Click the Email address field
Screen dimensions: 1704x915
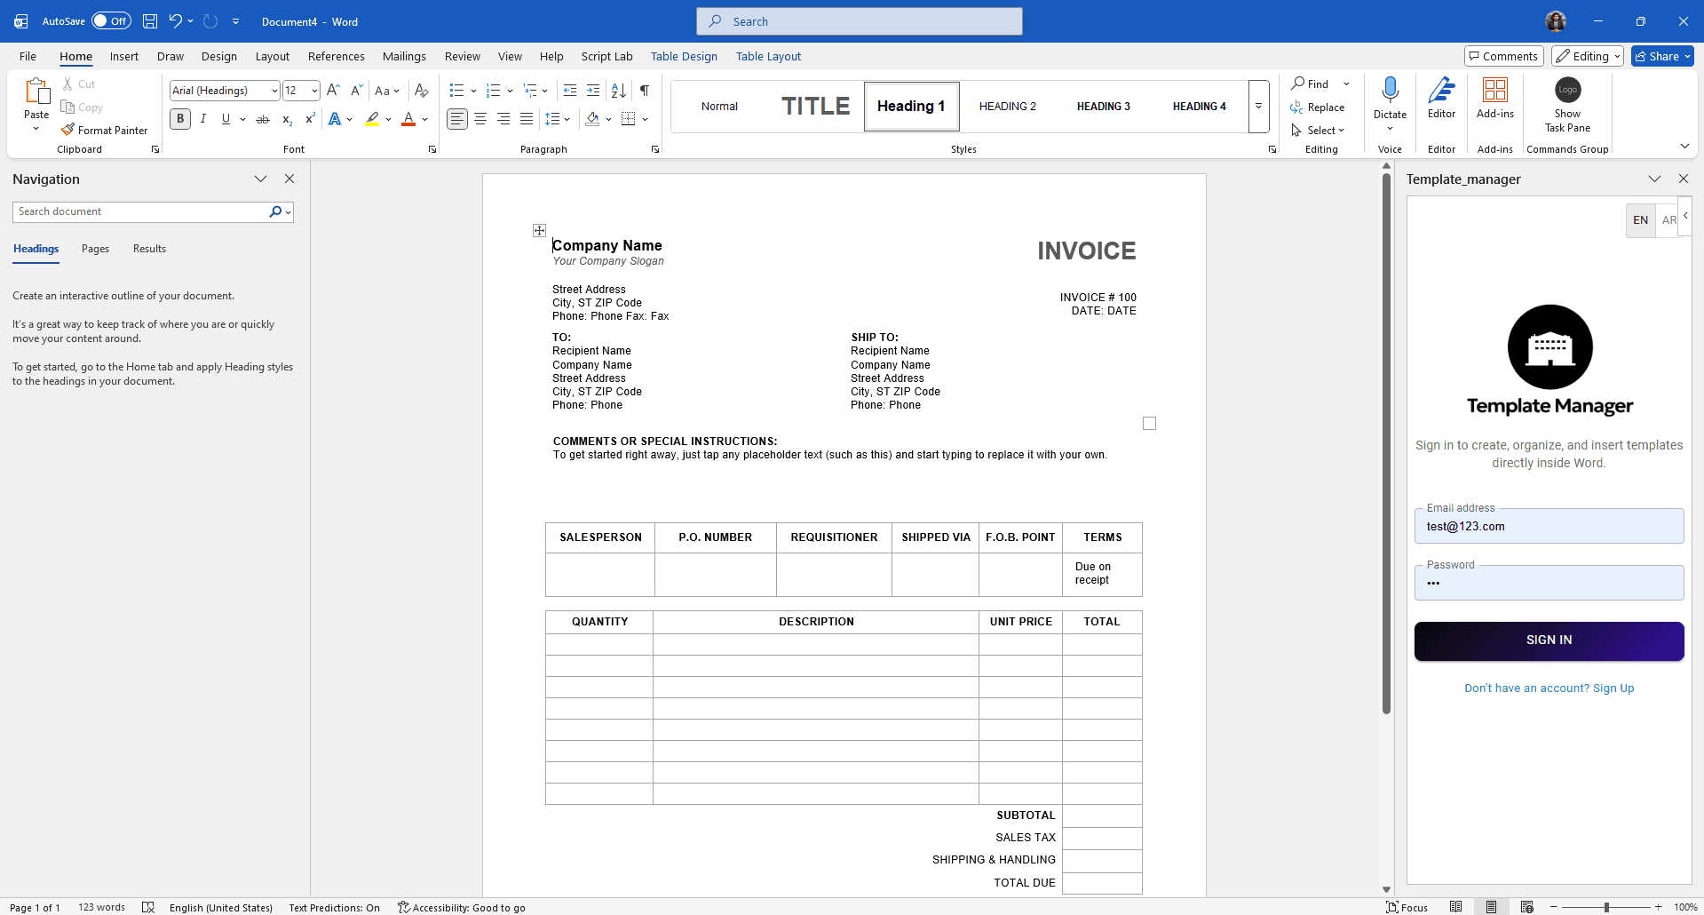click(x=1549, y=526)
